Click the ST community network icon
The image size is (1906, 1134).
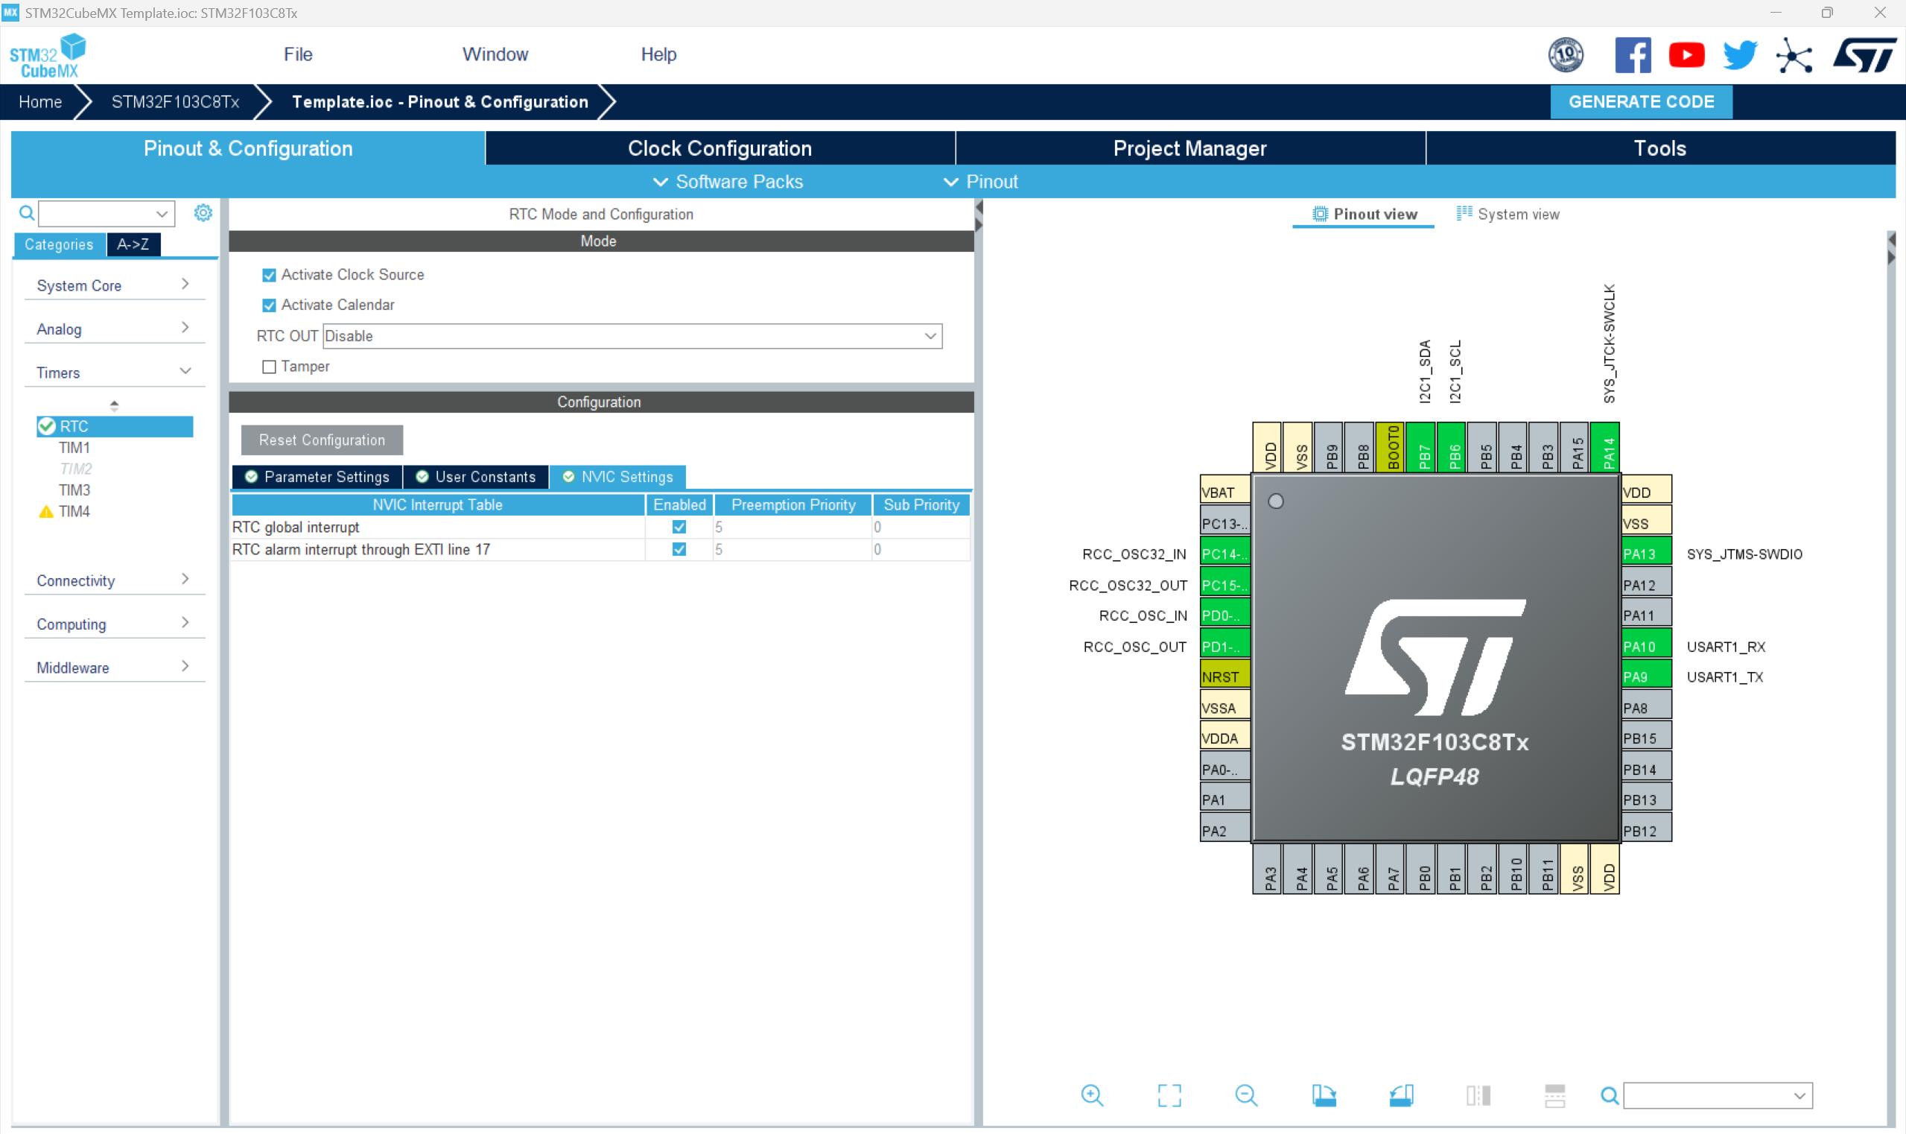click(1793, 55)
